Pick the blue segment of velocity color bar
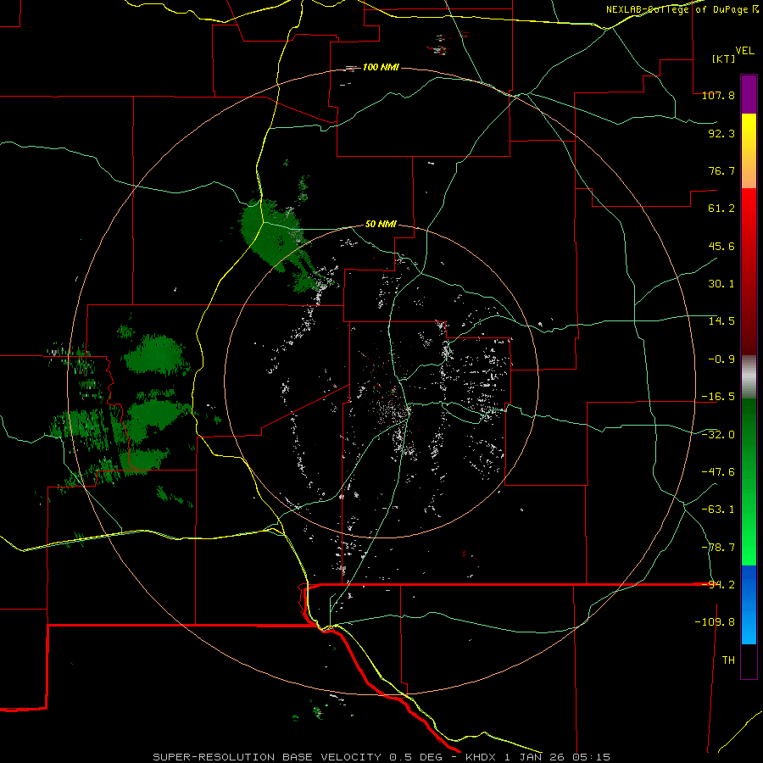The width and height of the screenshot is (763, 763). click(x=749, y=604)
